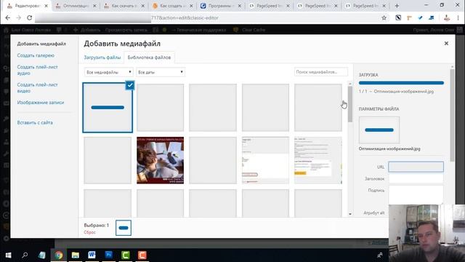Click preview thumbnail under Параметры файла
The height and width of the screenshot is (262, 465).
tap(379, 130)
